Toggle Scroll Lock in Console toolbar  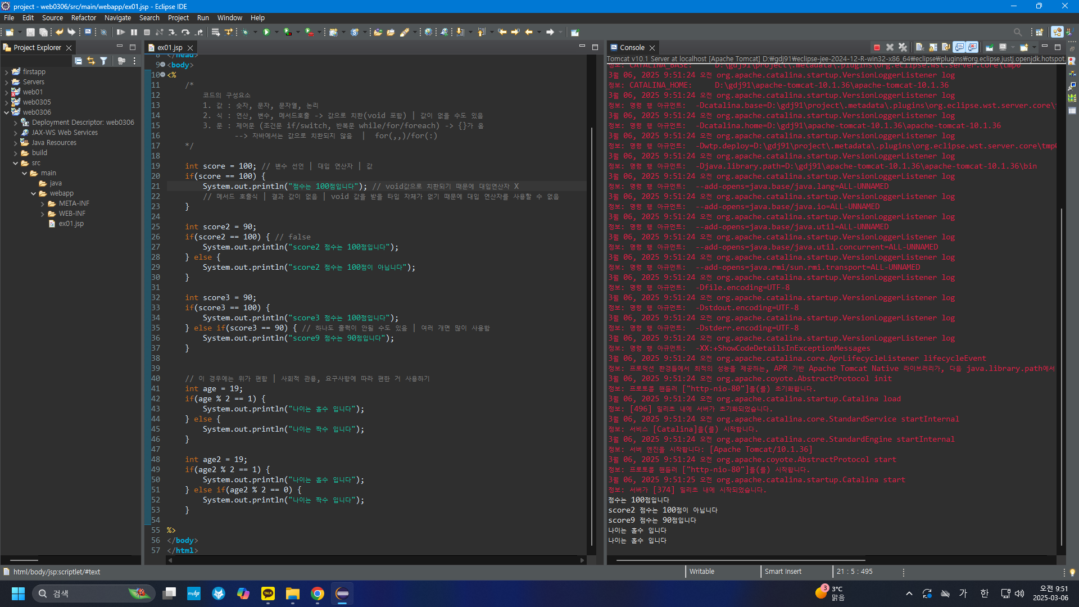[933, 47]
